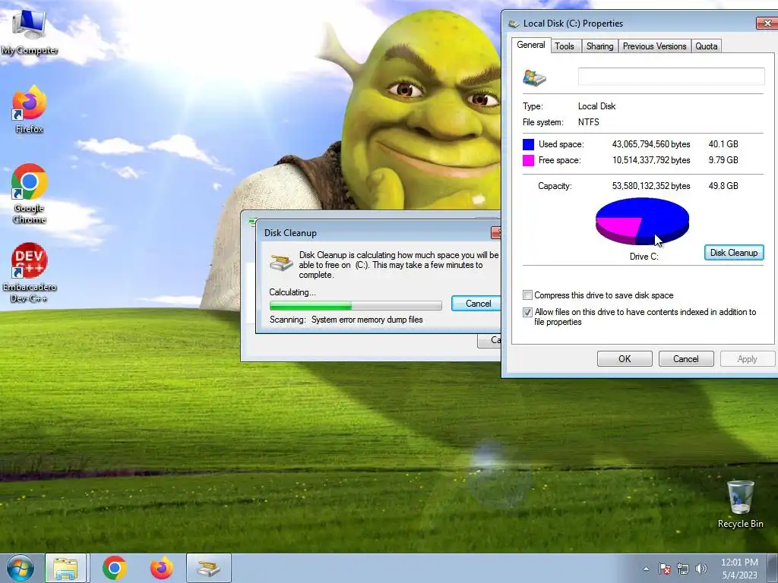
Task: Show hidden system tray icons arrow
Action: (646, 569)
